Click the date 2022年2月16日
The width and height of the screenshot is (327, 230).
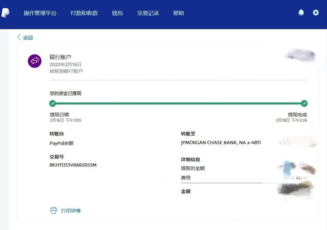[x=65, y=64]
